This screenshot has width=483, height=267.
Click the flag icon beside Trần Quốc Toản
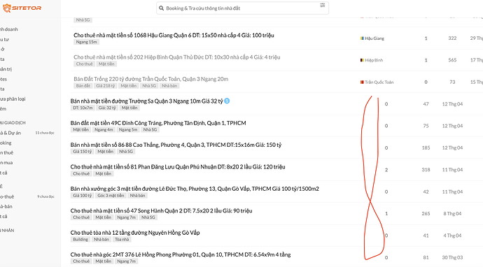pyautogui.click(x=363, y=82)
